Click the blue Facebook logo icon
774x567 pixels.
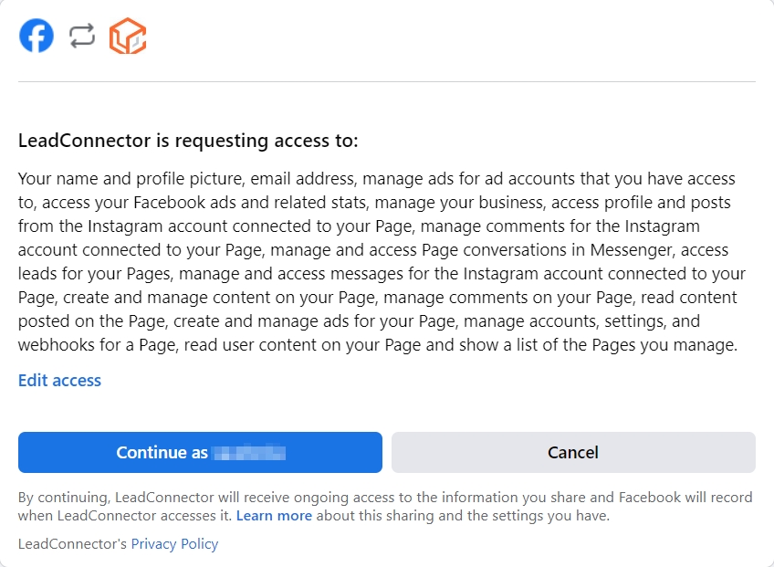point(37,37)
